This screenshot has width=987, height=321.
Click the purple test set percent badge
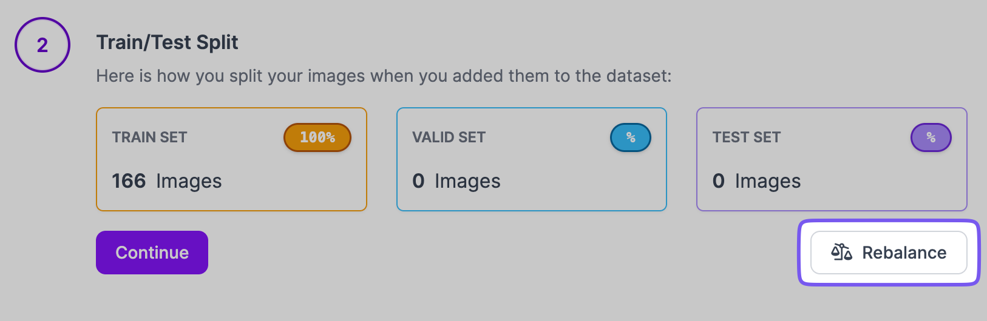931,137
